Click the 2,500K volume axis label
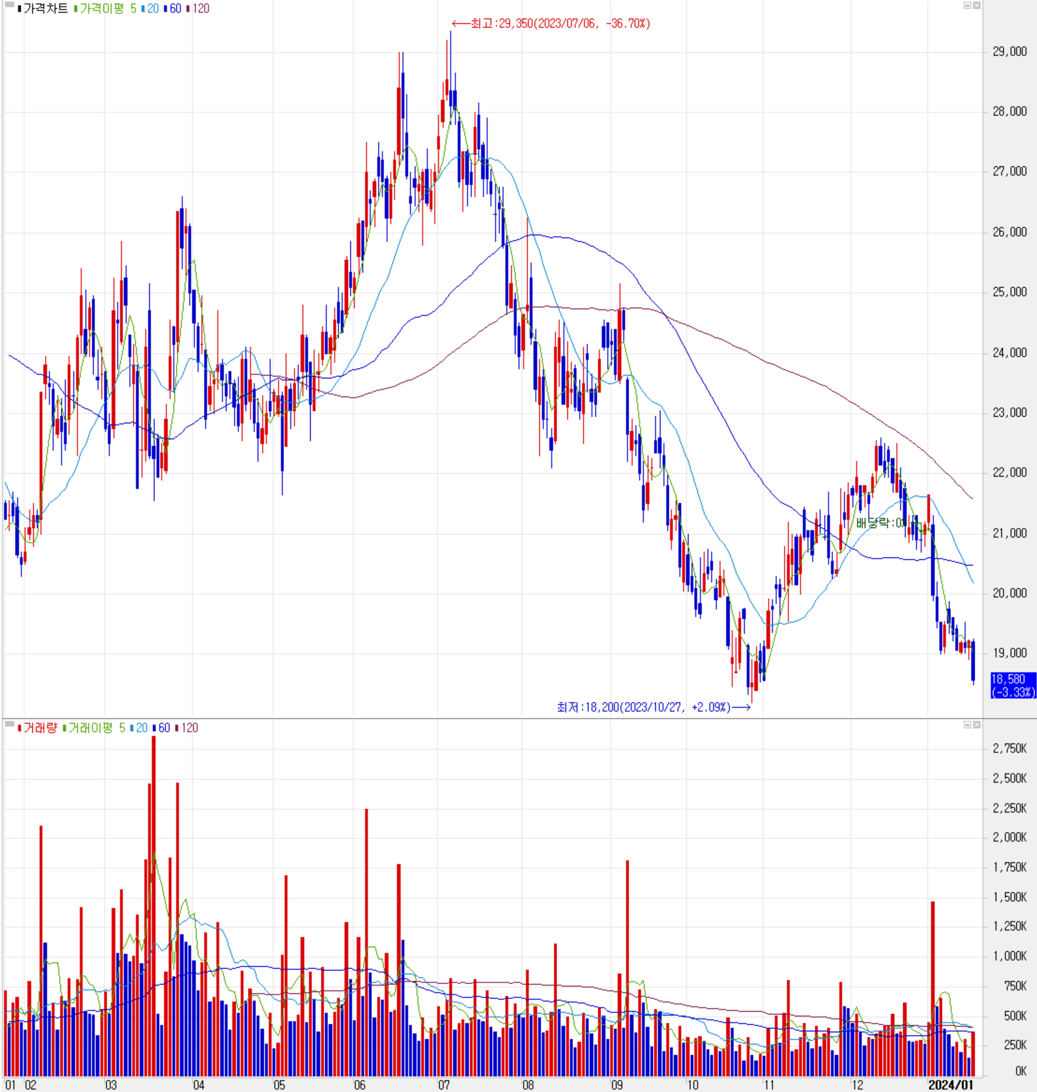 click(x=1010, y=778)
